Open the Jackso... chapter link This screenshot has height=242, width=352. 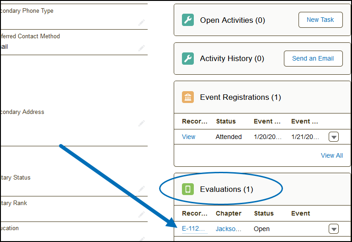pyautogui.click(x=228, y=229)
